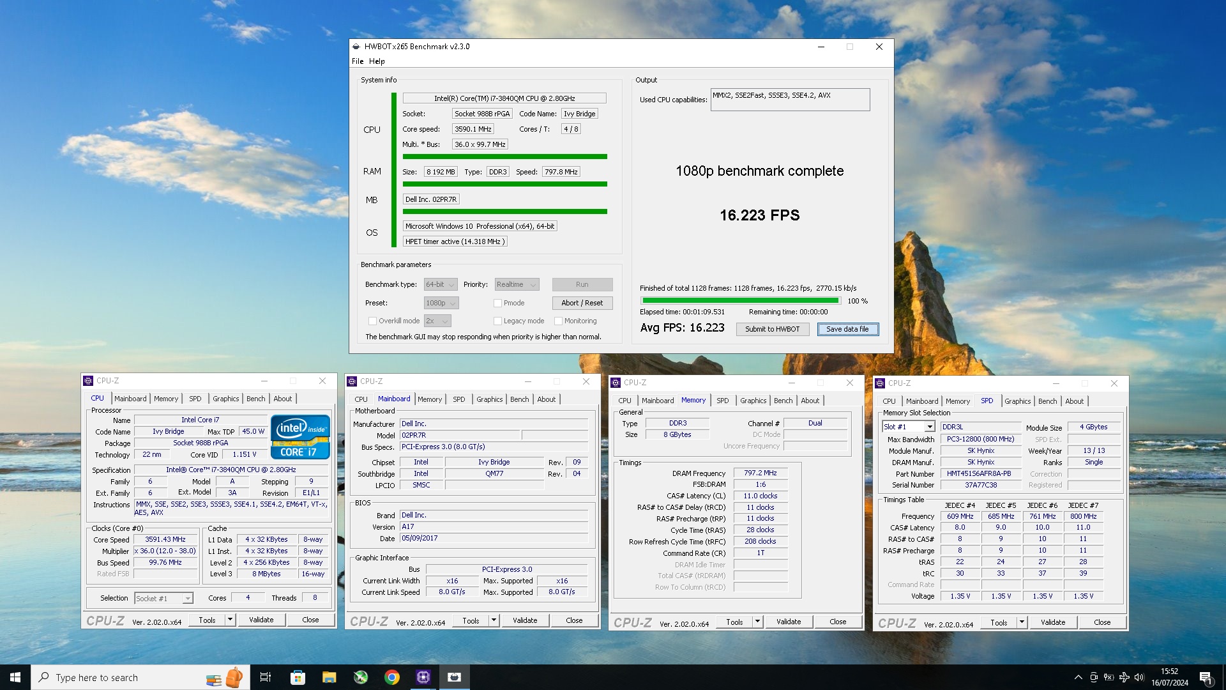The height and width of the screenshot is (690, 1226).
Task: Click the Intel Core i7 logo badge
Action: [300, 437]
